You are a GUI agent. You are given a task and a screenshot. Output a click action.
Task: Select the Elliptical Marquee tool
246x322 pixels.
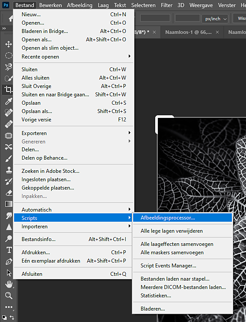point(8,55)
